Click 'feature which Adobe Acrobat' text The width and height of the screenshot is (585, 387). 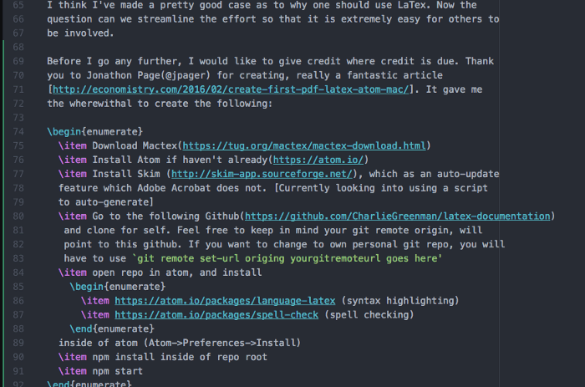(x=135, y=188)
